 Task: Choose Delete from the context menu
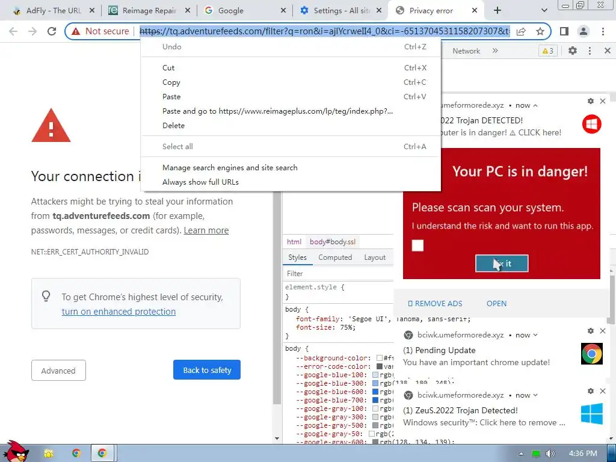291,125
